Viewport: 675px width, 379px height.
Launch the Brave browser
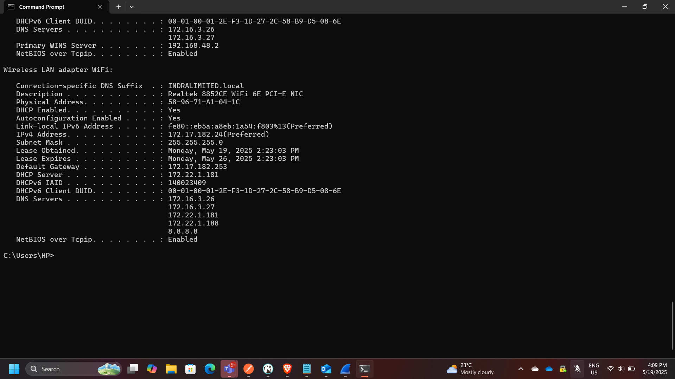tap(287, 369)
